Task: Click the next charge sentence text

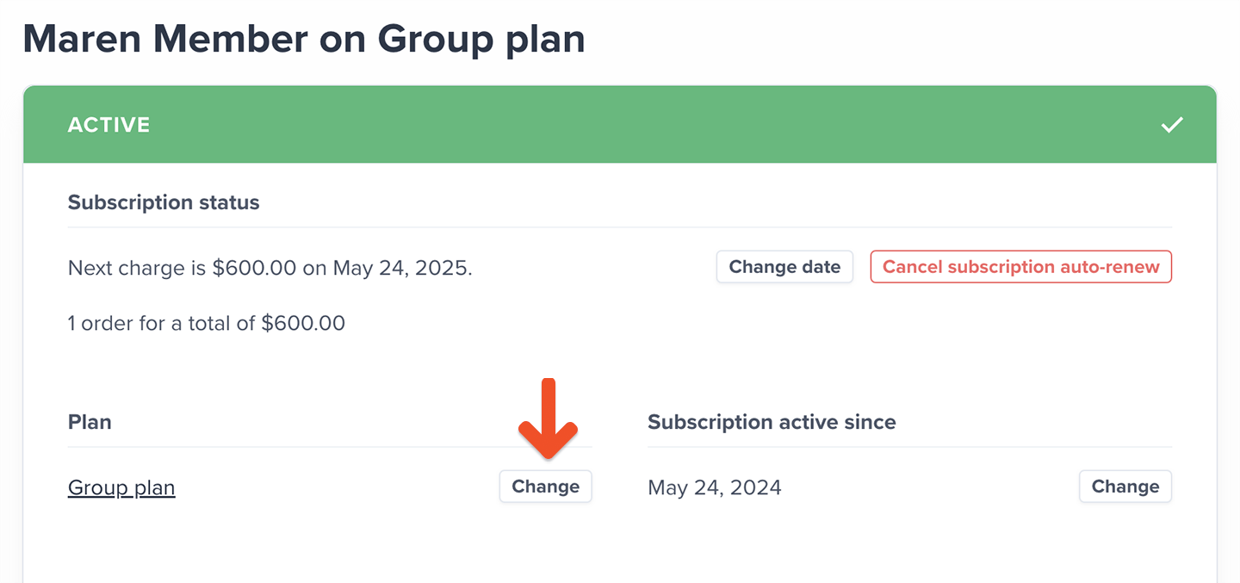Action: point(270,267)
